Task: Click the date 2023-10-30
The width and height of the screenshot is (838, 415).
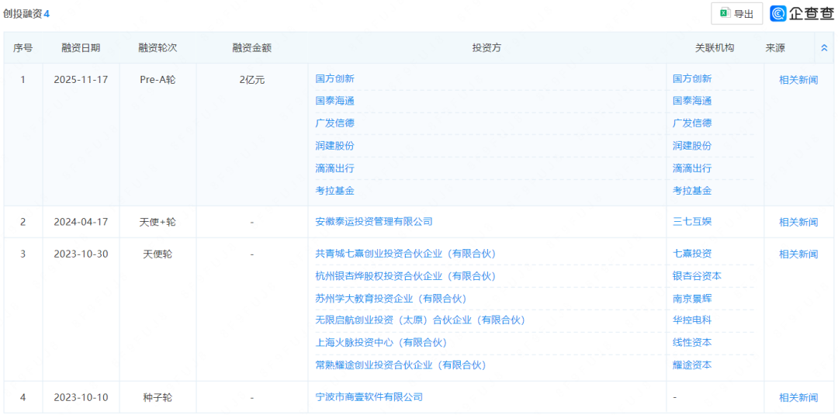Action: (81, 254)
